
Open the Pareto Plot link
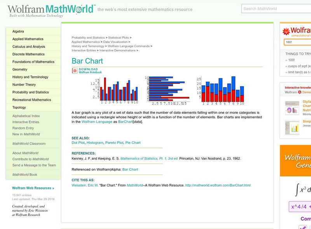(x=114, y=143)
